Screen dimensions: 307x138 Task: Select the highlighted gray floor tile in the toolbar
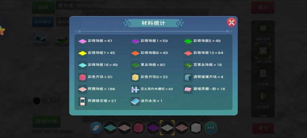[x=167, y=128]
